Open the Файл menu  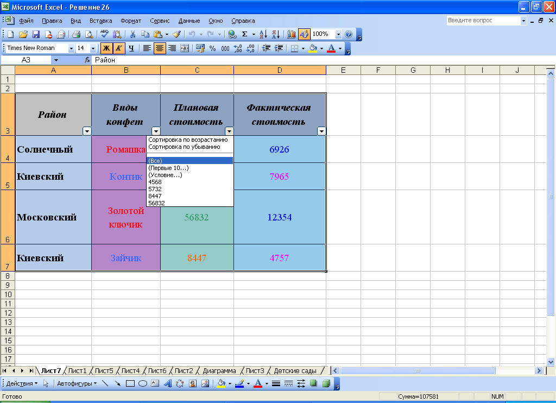[x=26, y=21]
